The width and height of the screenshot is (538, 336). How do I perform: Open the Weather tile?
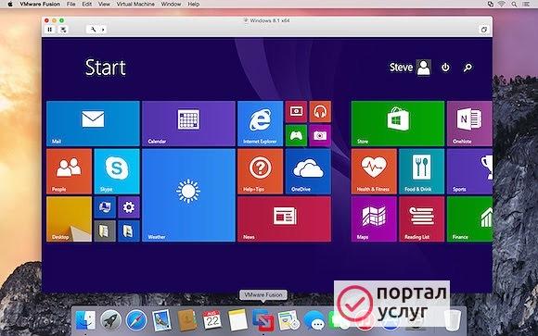tap(188, 195)
